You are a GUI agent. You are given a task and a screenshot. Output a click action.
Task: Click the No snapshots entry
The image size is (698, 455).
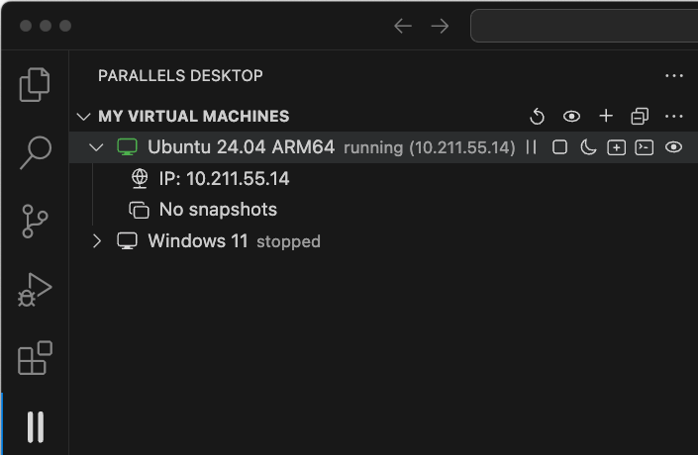coord(218,210)
